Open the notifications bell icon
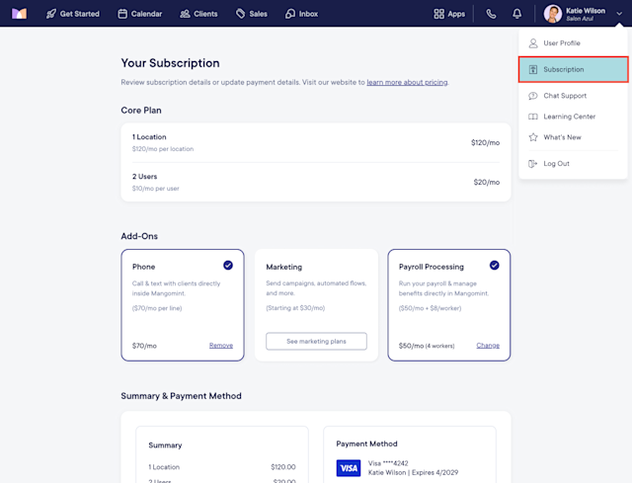The image size is (632, 483). [x=517, y=14]
